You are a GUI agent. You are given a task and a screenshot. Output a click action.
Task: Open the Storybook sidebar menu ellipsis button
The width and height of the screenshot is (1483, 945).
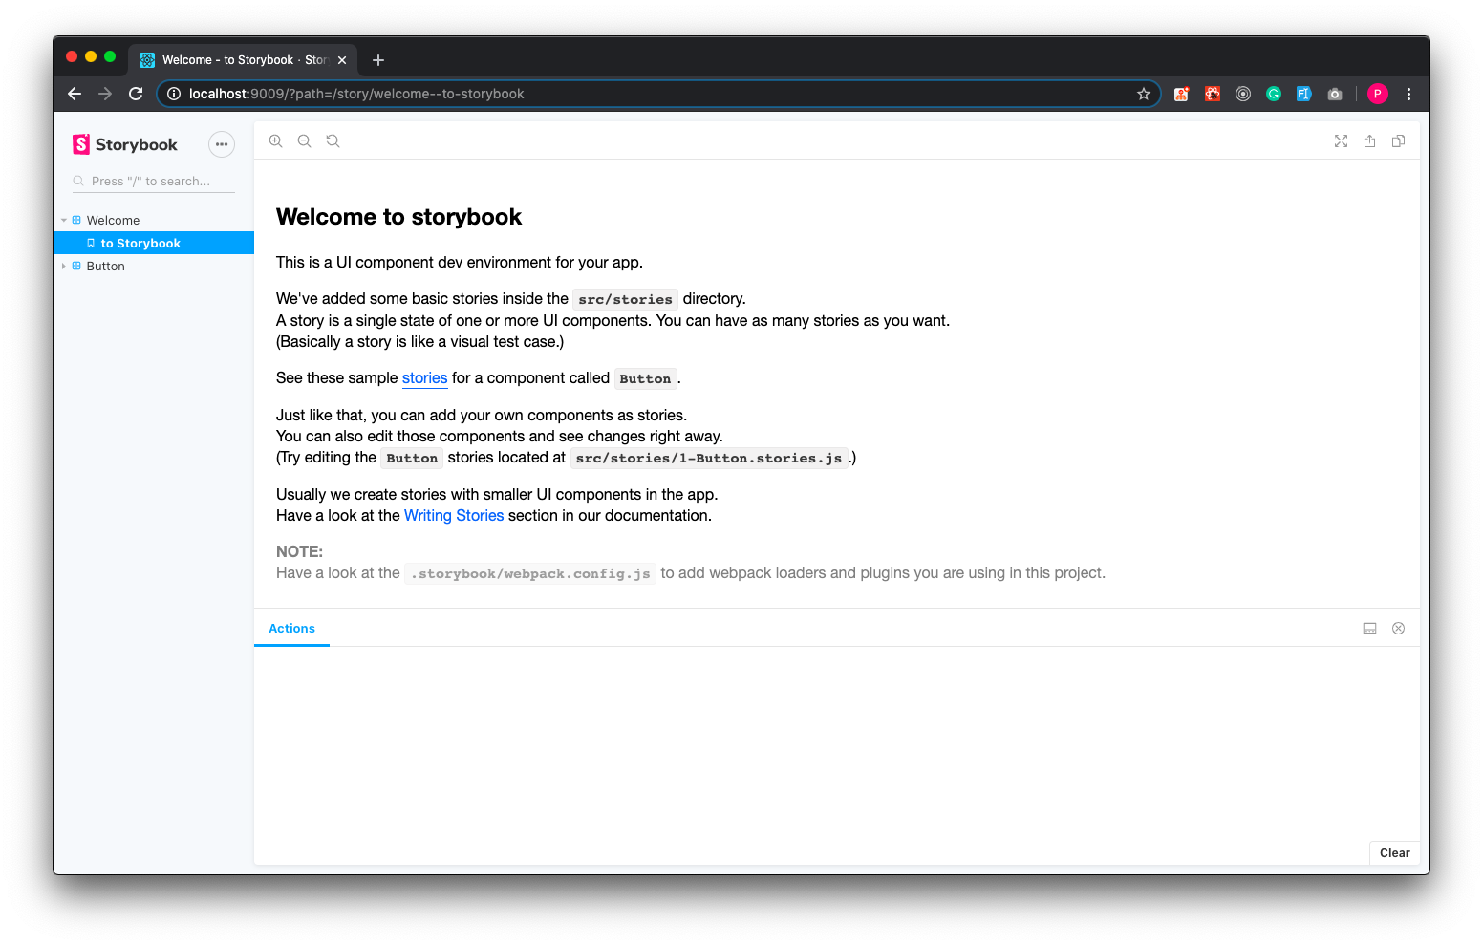tap(222, 144)
